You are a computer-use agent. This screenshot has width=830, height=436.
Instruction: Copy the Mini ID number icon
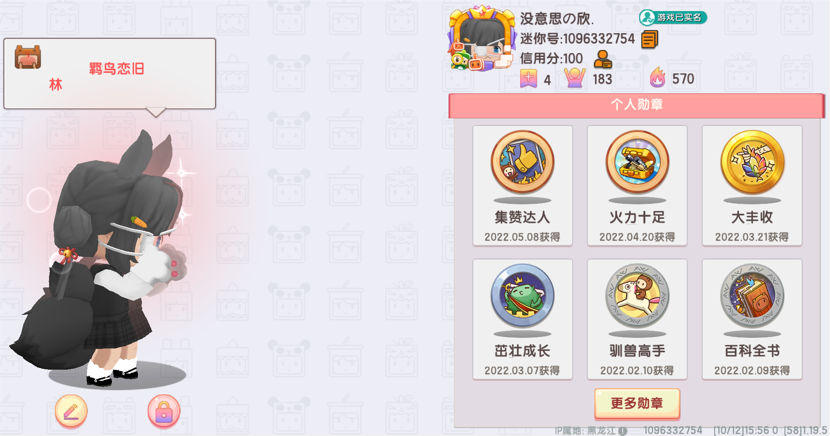click(649, 39)
